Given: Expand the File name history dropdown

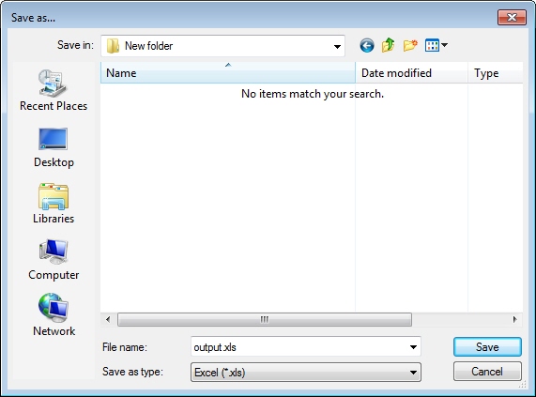Looking at the screenshot, I should (413, 347).
